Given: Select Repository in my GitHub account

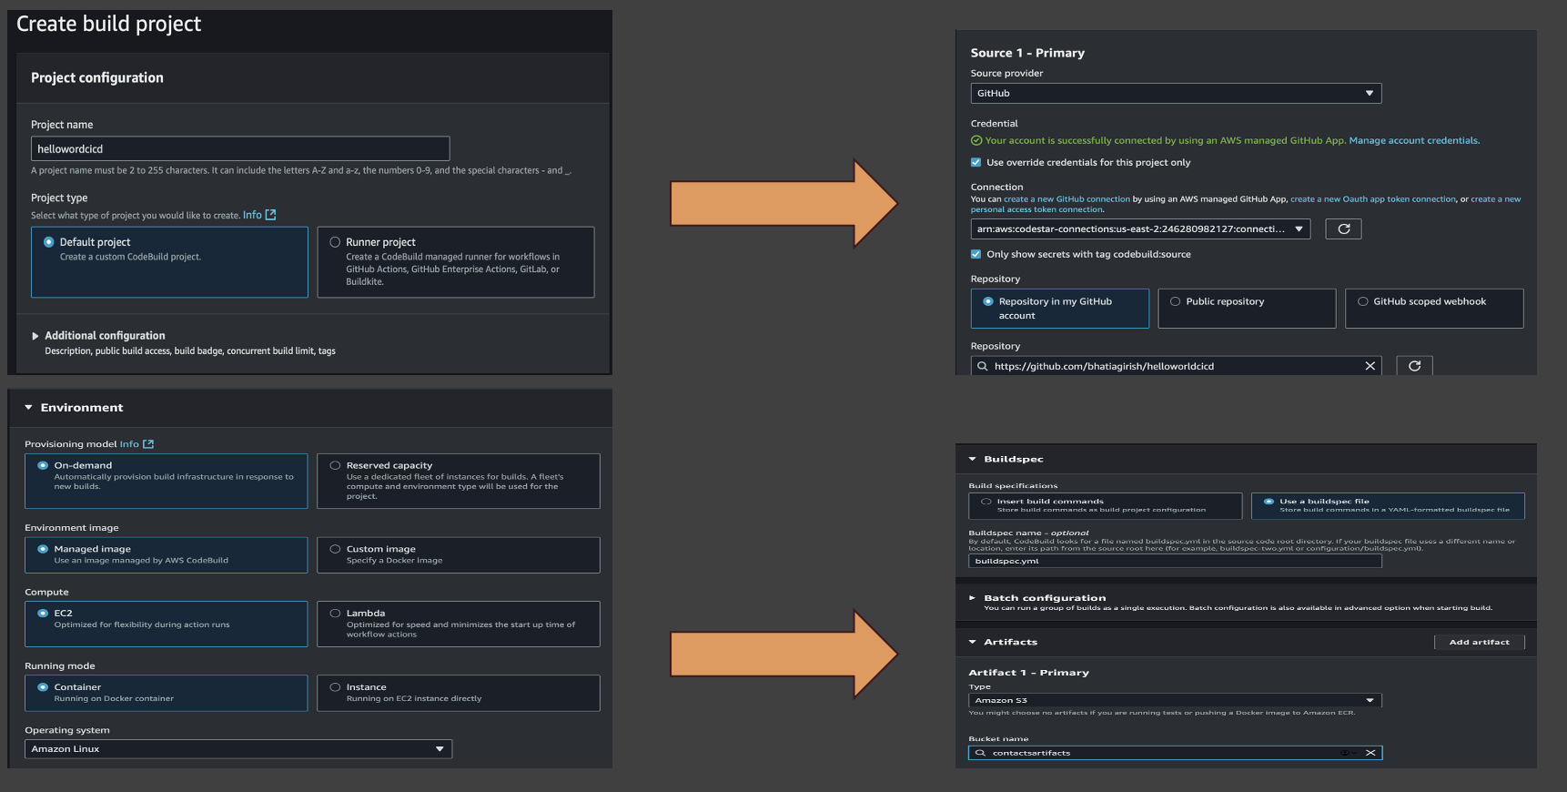Looking at the screenshot, I should pyautogui.click(x=1060, y=308).
